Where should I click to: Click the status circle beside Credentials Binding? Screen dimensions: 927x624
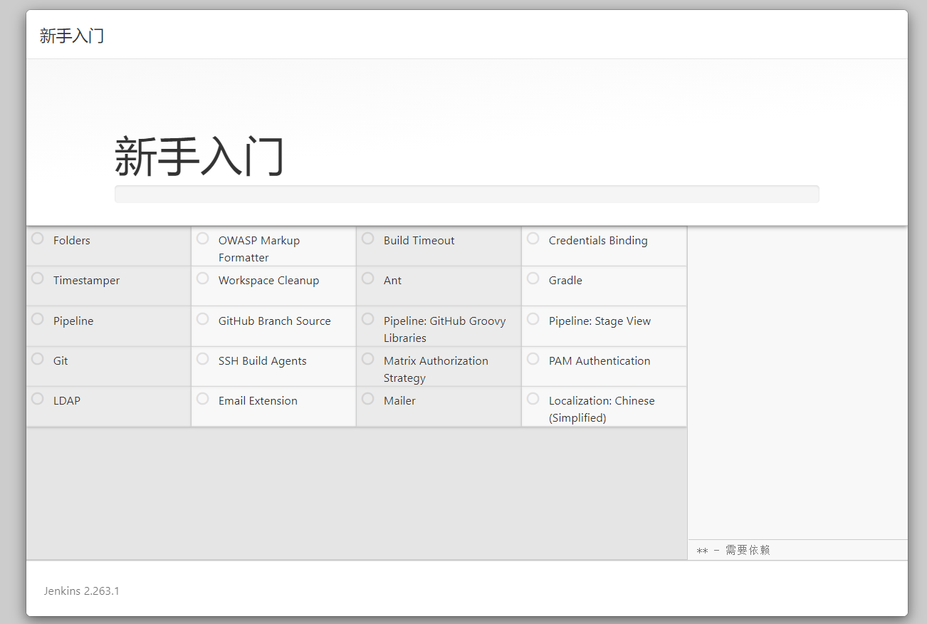point(533,239)
